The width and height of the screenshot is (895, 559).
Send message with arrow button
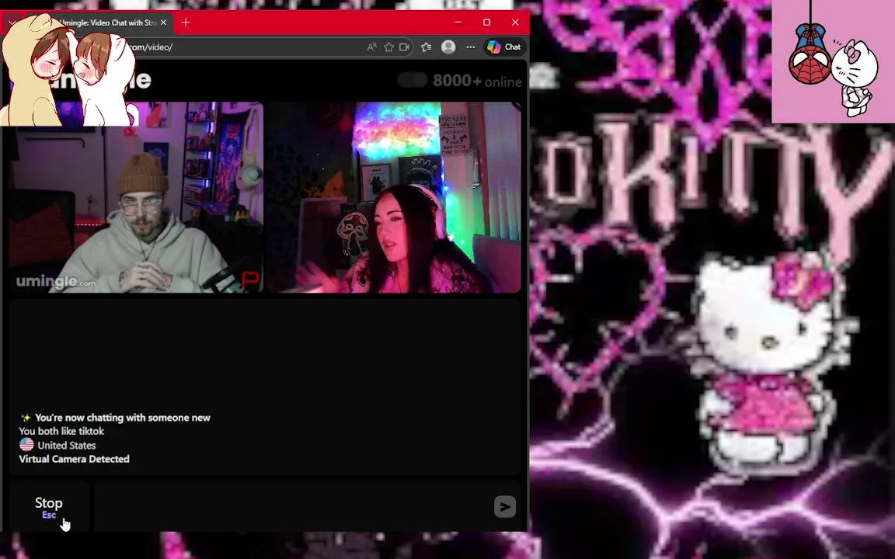[x=504, y=506]
